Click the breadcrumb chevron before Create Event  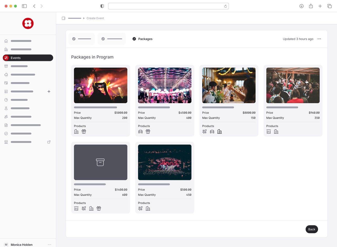click(84, 18)
